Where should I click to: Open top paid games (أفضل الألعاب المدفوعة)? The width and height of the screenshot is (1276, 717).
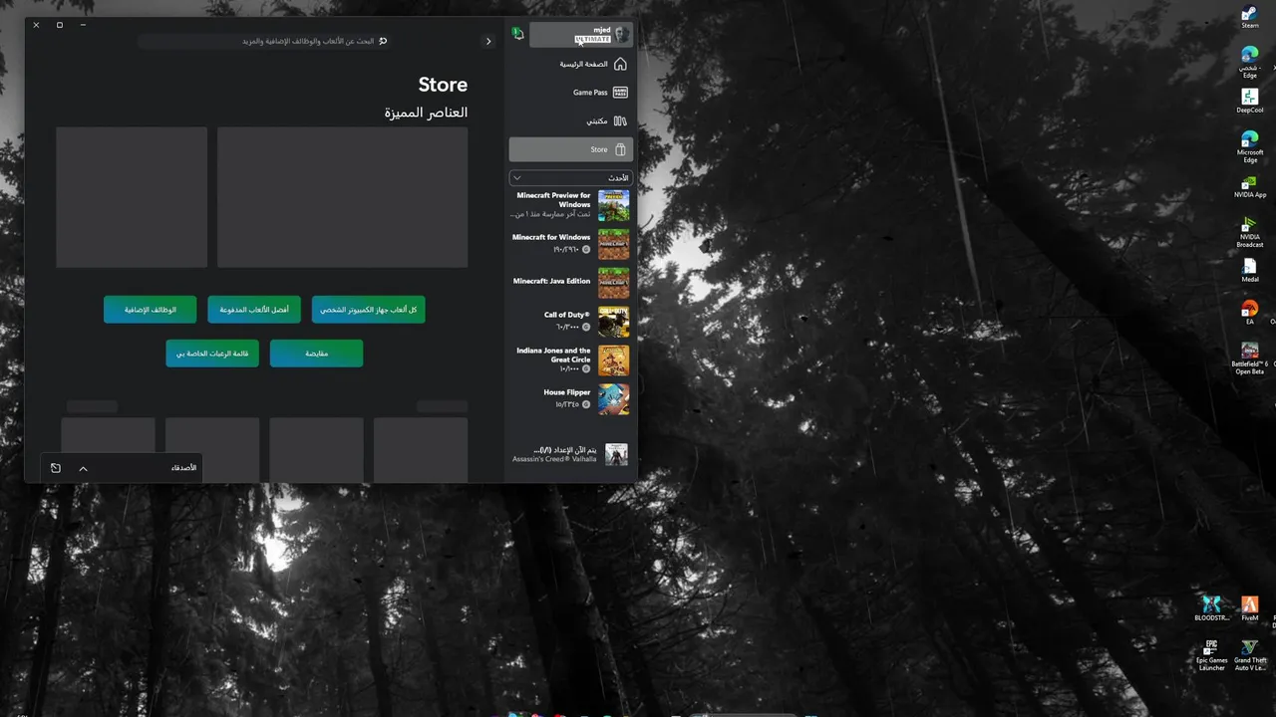(254, 310)
